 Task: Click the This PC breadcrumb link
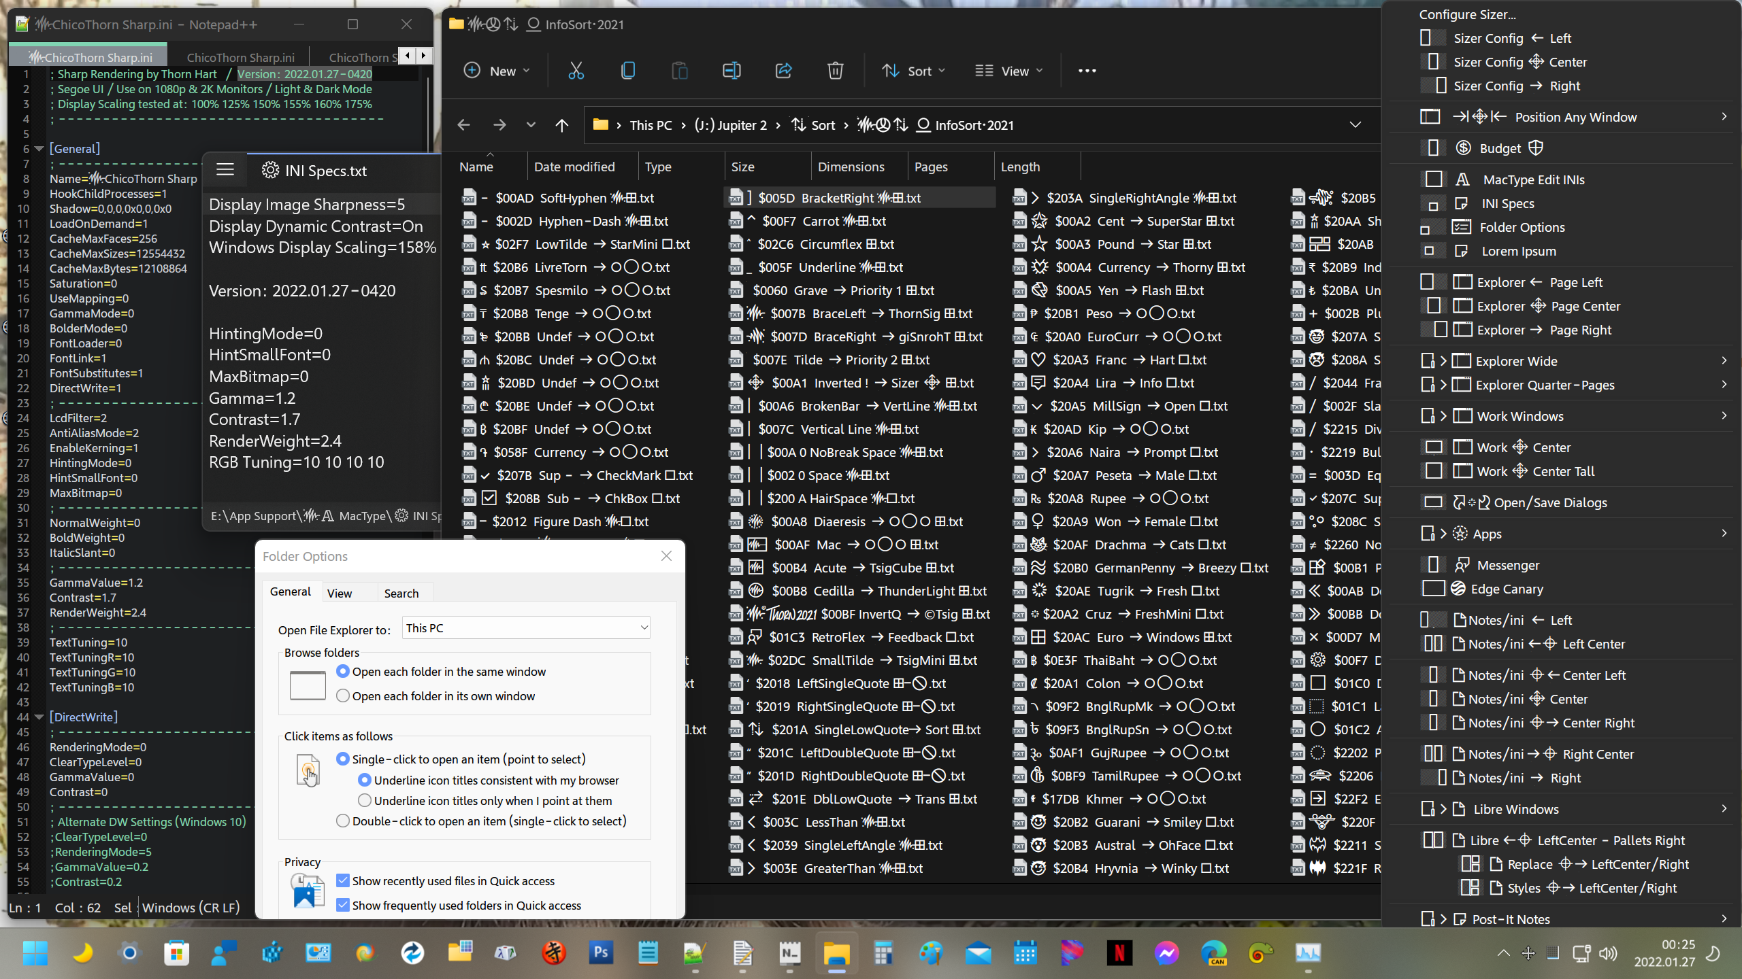click(x=651, y=124)
